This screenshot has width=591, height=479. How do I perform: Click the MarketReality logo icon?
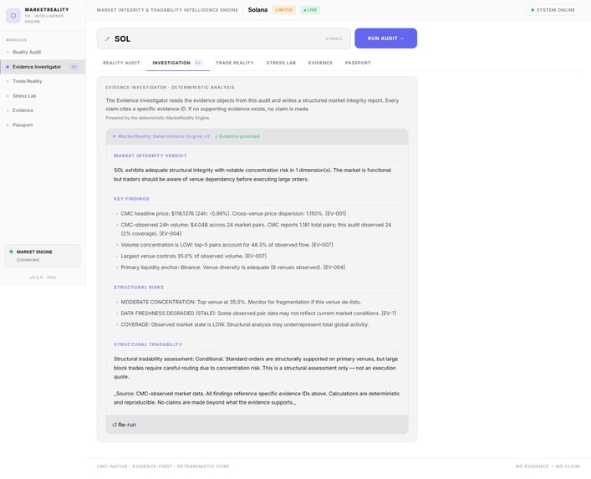click(x=13, y=15)
